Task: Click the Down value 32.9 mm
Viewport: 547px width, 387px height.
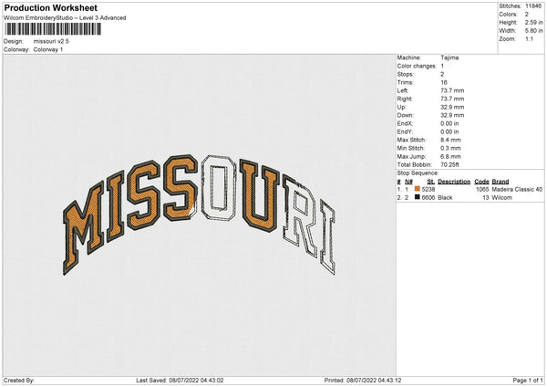Action: click(x=452, y=115)
